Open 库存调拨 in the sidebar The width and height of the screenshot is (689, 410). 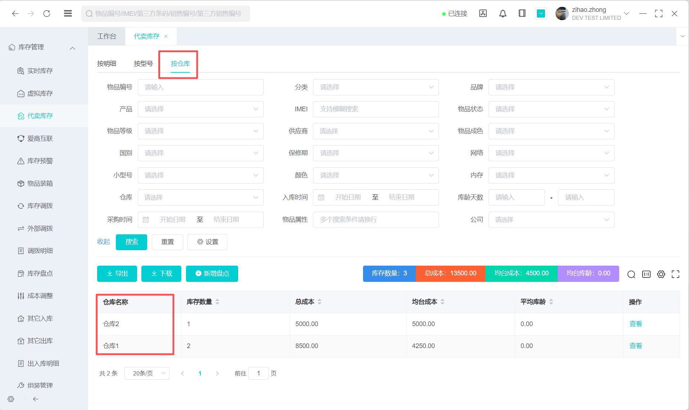click(x=40, y=206)
